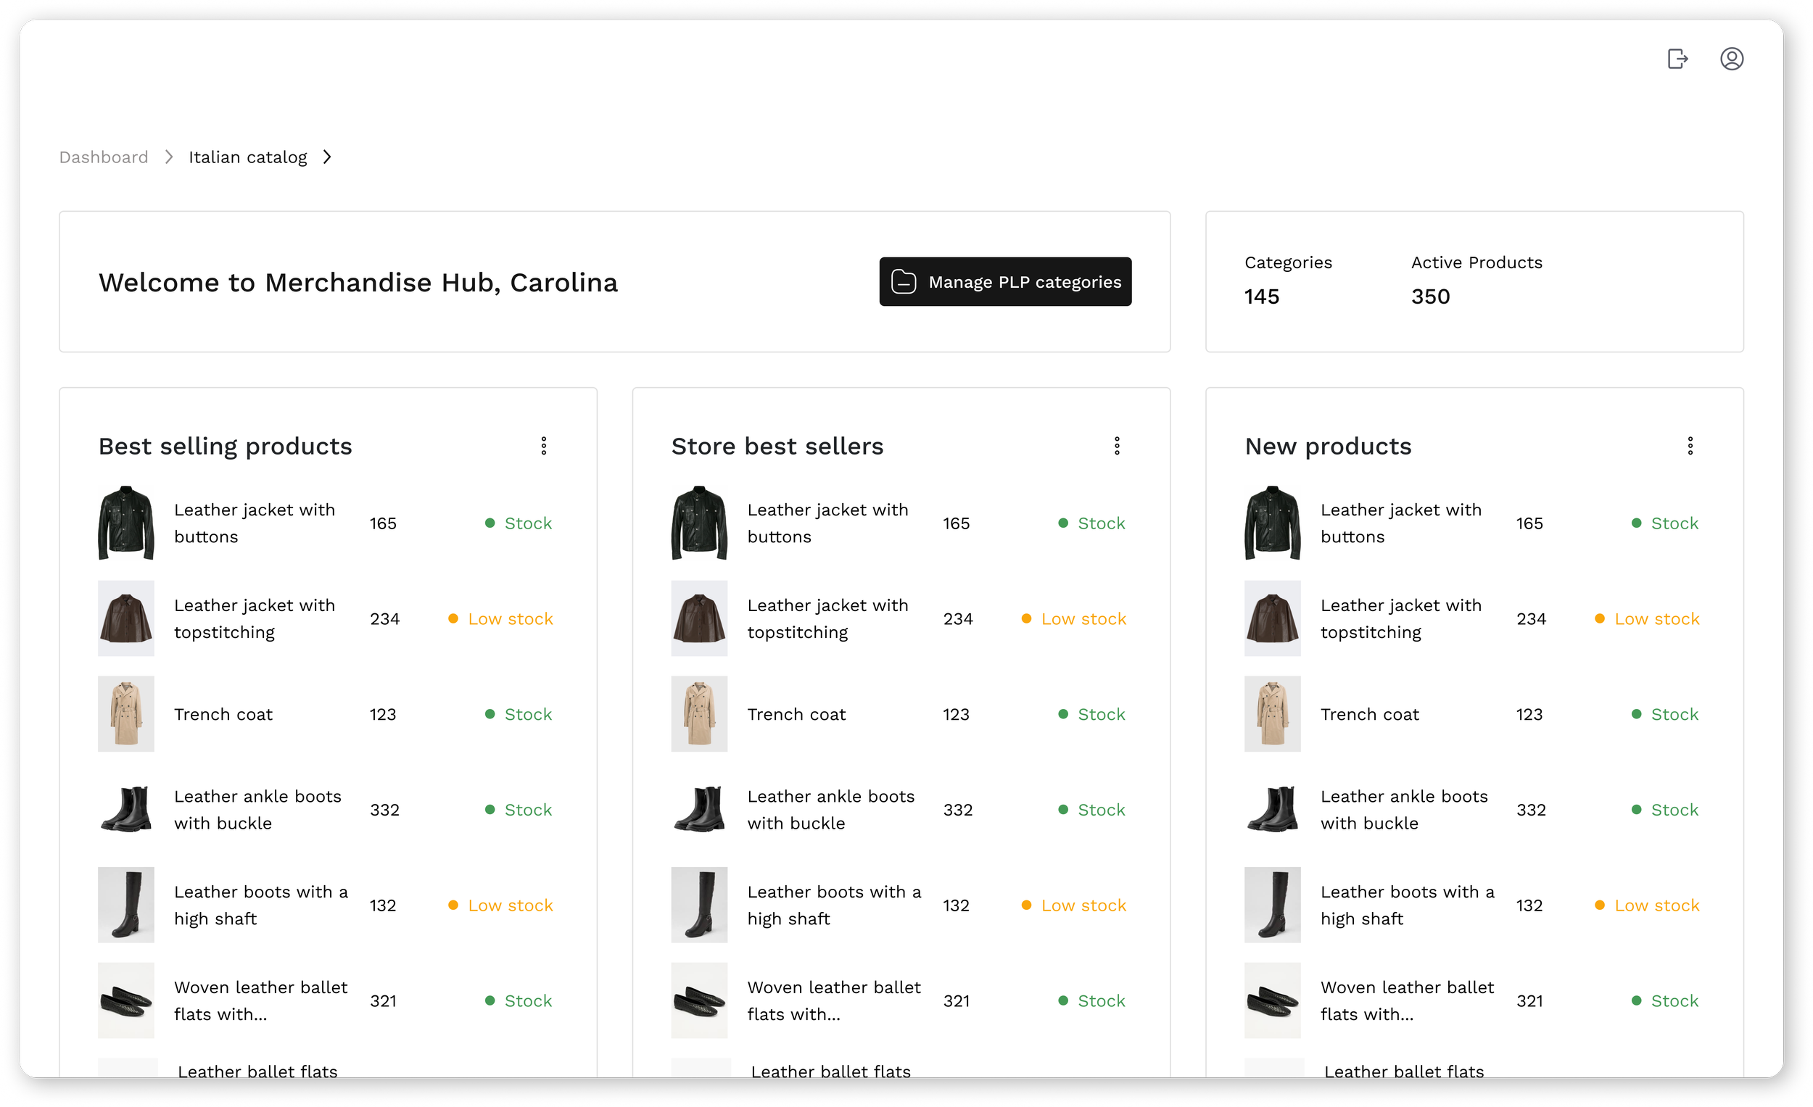Screen dimensions: 1813x1107
Task: Click Active Products count 350
Action: pyautogui.click(x=1429, y=297)
